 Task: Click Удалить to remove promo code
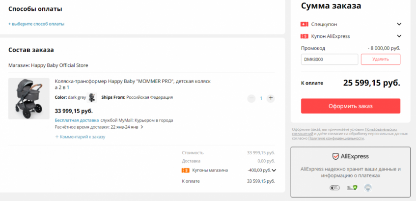(x=380, y=59)
